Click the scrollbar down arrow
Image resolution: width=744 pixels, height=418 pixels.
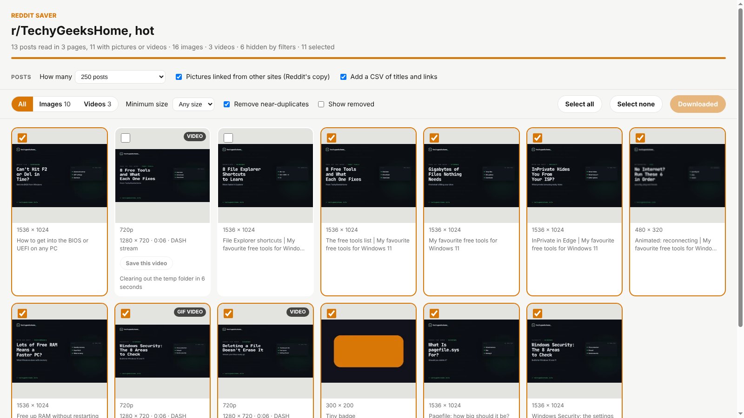tap(740, 414)
